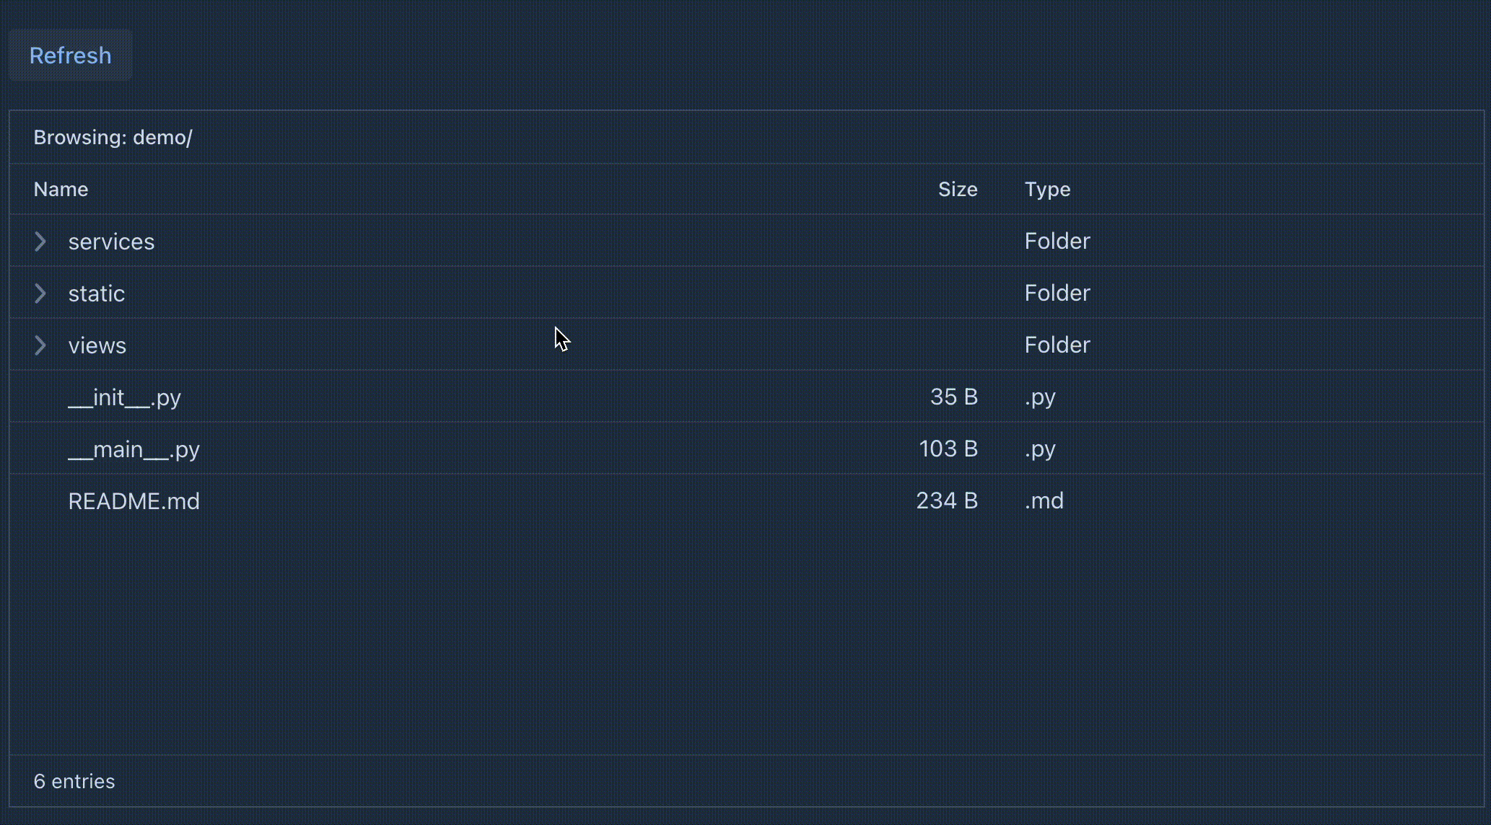
Task: Click the static folder name
Action: click(96, 294)
